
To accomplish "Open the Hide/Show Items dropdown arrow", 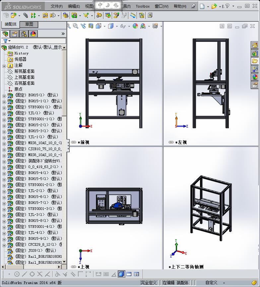I will (x=129, y=26).
